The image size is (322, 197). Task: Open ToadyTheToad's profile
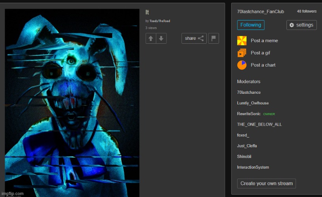pos(160,21)
